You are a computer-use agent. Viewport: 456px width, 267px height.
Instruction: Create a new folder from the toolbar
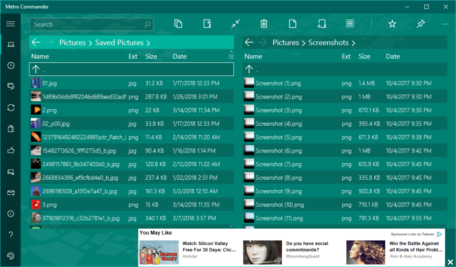click(x=322, y=24)
